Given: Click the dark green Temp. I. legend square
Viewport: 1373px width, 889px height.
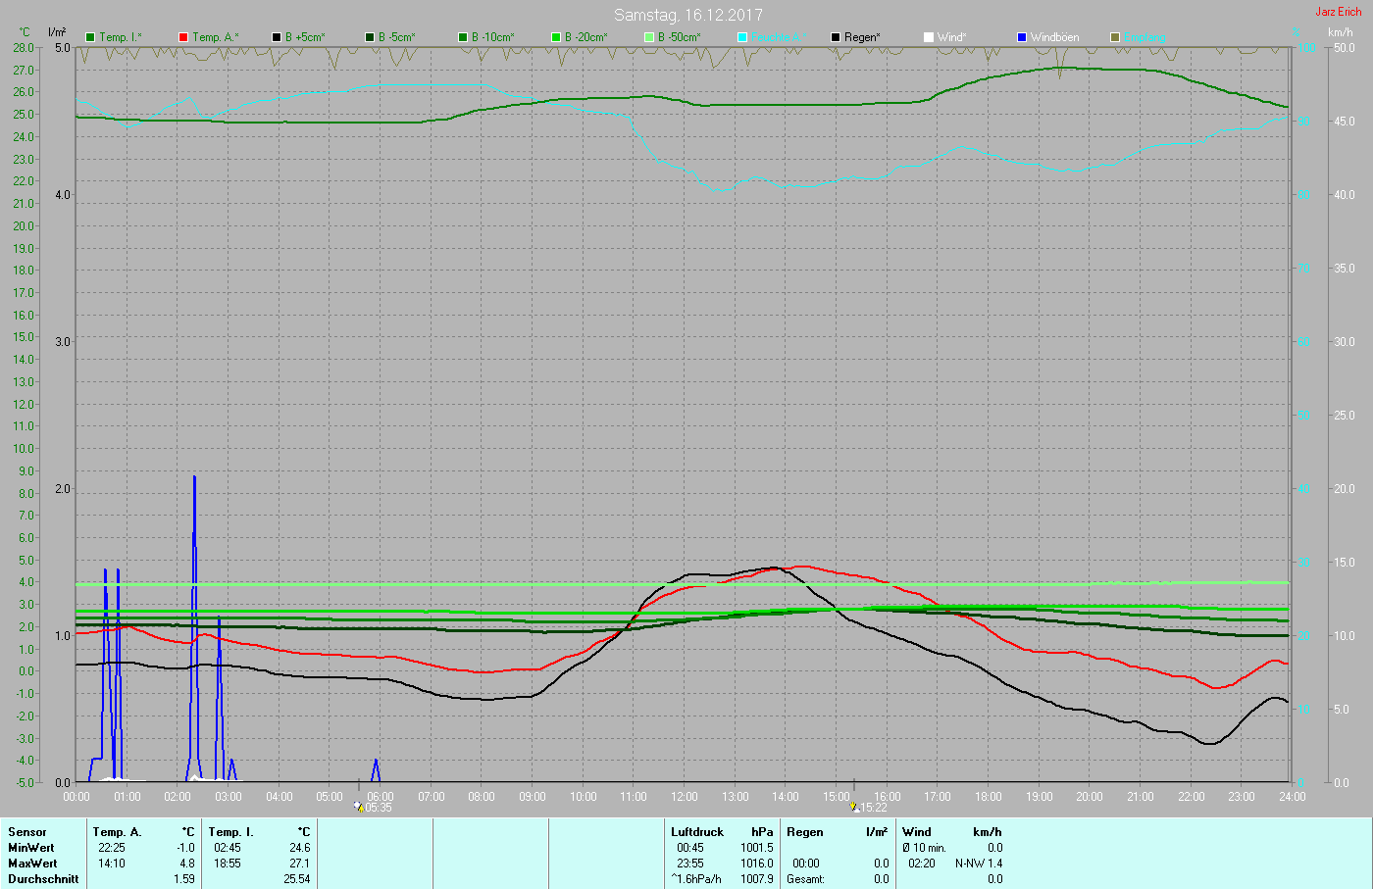Looking at the screenshot, I should pos(90,37).
